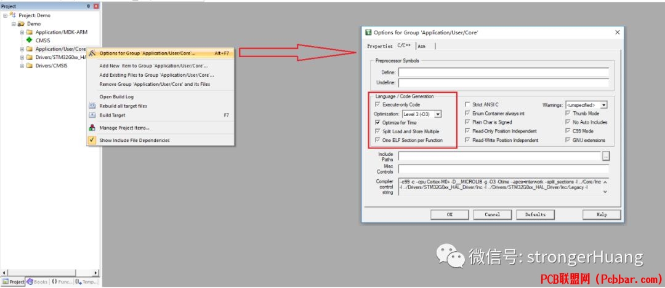Click the Project: Demo workspace icon
665x288 pixels.
pos(13,15)
